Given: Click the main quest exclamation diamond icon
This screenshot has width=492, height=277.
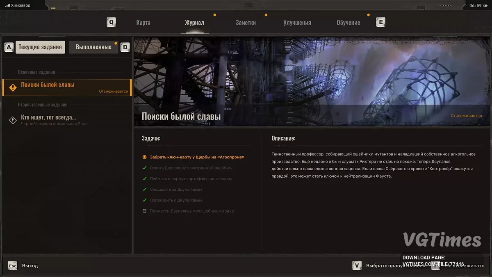Looking at the screenshot, I should tap(13, 87).
